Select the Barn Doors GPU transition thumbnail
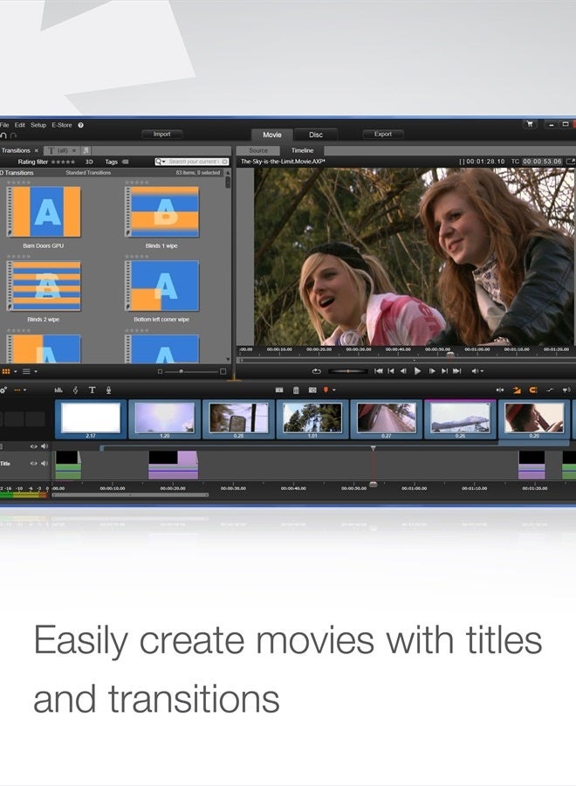The image size is (576, 786). [44, 211]
